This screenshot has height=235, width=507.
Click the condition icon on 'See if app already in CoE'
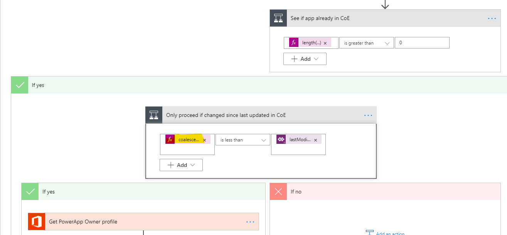point(278,18)
